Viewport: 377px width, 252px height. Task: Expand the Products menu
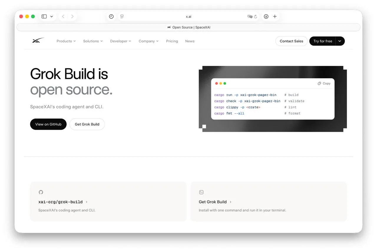(66, 41)
